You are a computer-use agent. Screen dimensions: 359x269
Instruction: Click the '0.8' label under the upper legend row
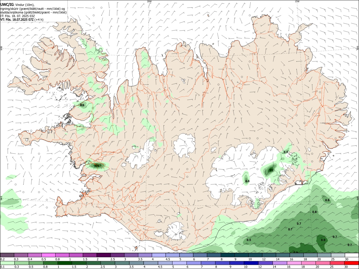(57, 259)
